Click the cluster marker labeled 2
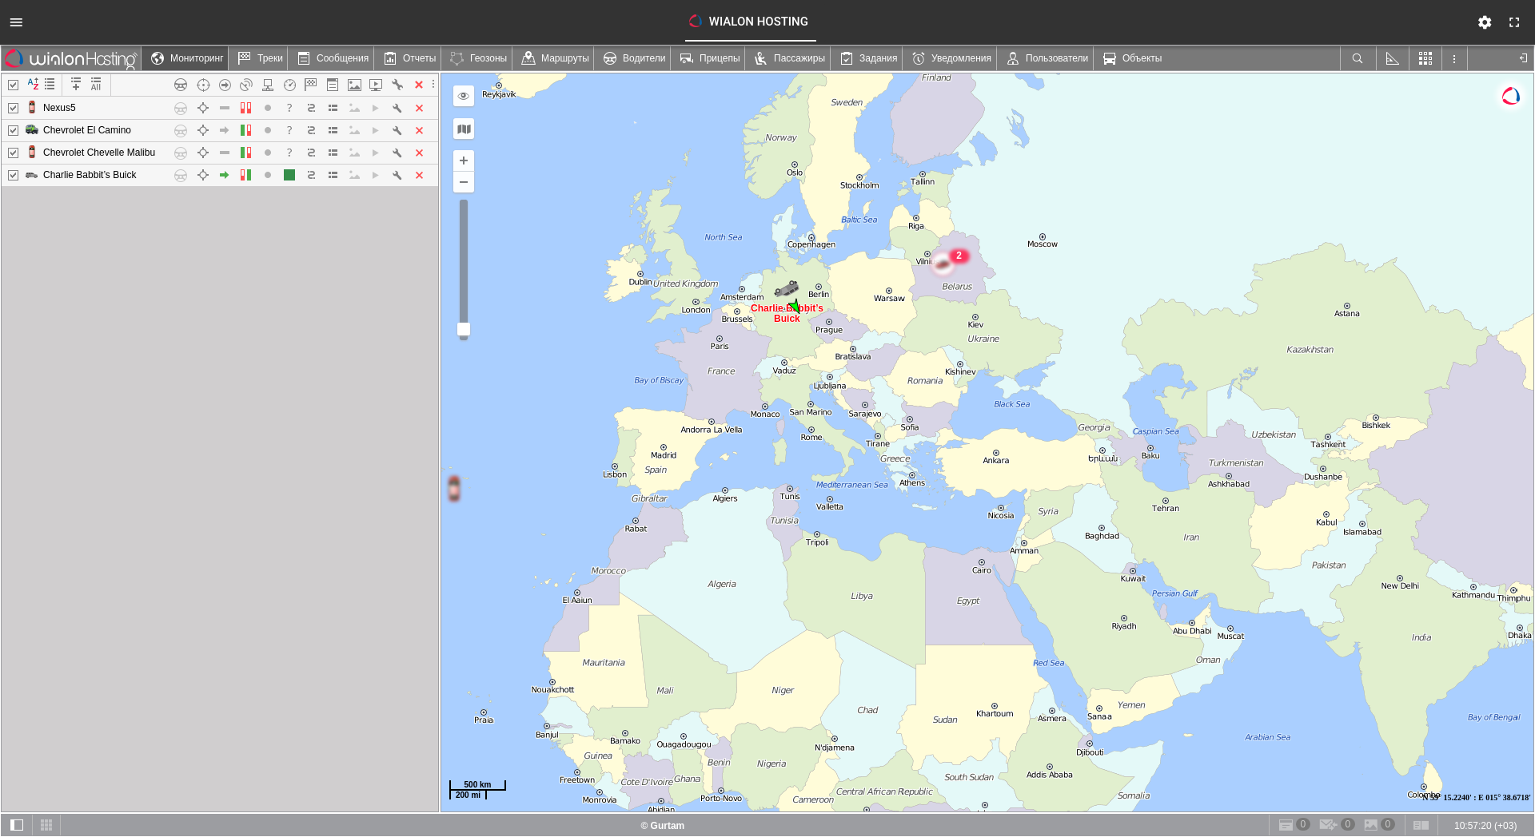This screenshot has width=1535, height=837. [x=959, y=256]
